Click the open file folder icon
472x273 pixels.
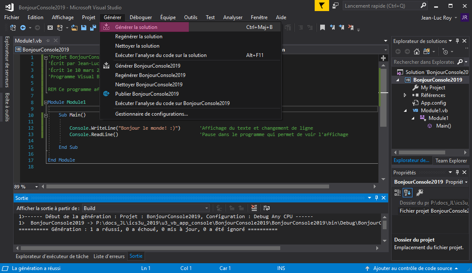coord(74,28)
